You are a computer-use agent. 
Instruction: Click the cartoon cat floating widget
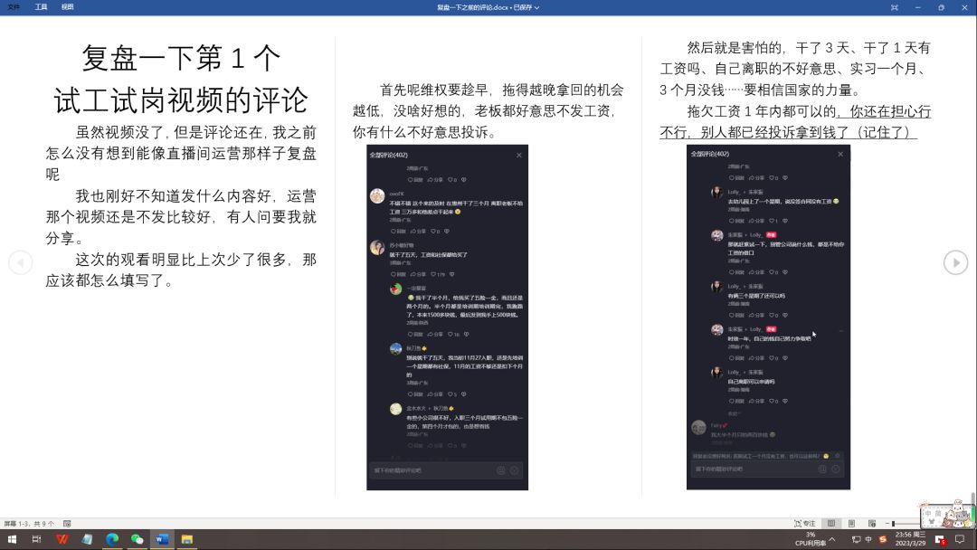click(947, 515)
